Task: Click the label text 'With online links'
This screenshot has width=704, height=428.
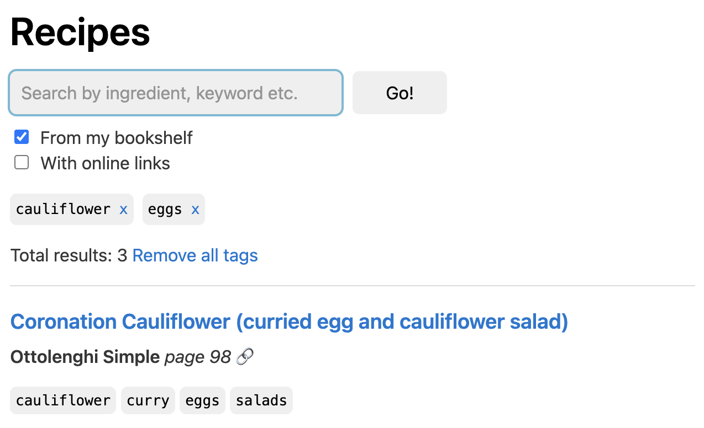Action: point(105,163)
